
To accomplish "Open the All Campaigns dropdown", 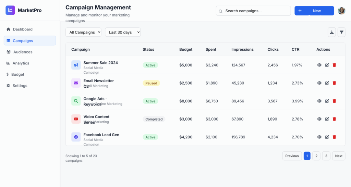I will 83,32.
